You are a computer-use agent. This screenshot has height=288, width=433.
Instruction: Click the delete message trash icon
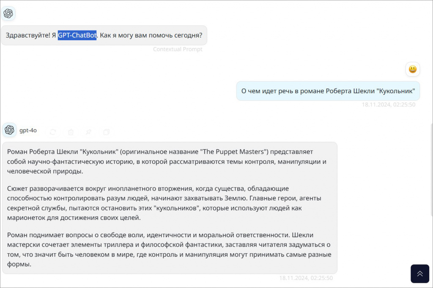pyautogui.click(x=71, y=132)
